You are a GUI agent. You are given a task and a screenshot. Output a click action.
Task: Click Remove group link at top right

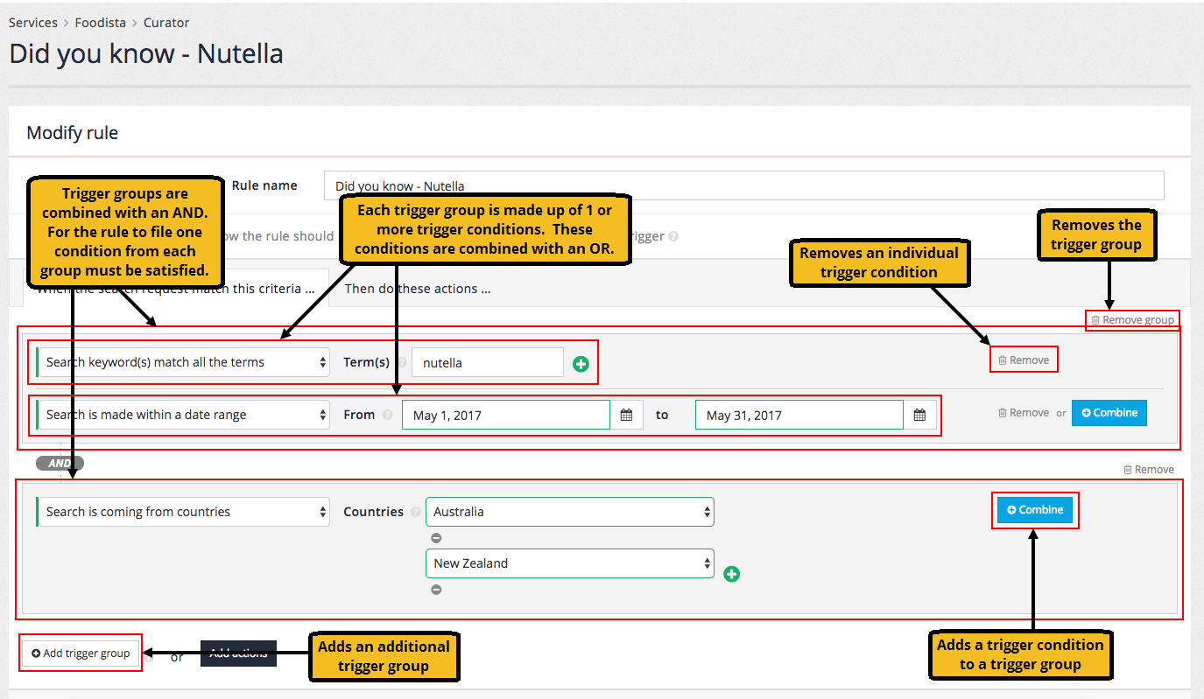1132,320
